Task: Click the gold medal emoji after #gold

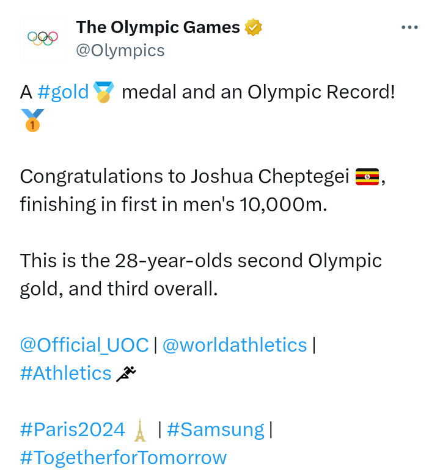Action: point(103,92)
